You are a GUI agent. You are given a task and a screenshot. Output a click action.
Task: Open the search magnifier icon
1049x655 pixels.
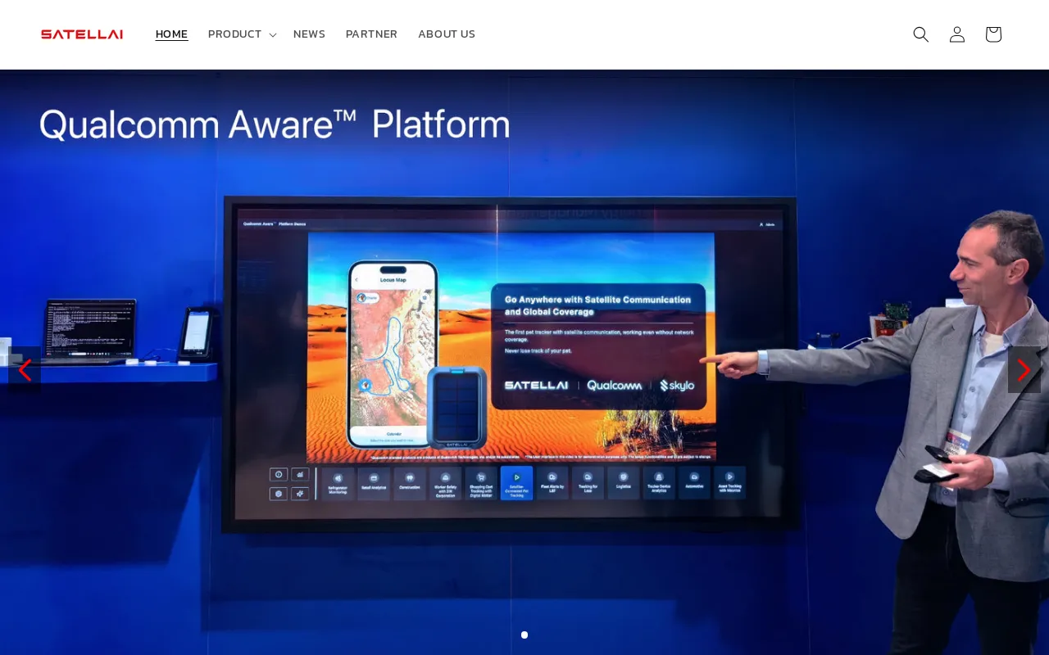920,34
